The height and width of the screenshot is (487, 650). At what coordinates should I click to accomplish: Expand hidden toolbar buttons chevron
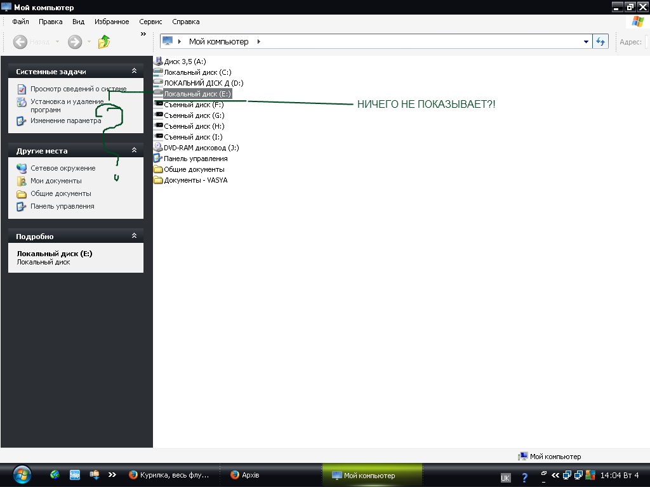(143, 34)
